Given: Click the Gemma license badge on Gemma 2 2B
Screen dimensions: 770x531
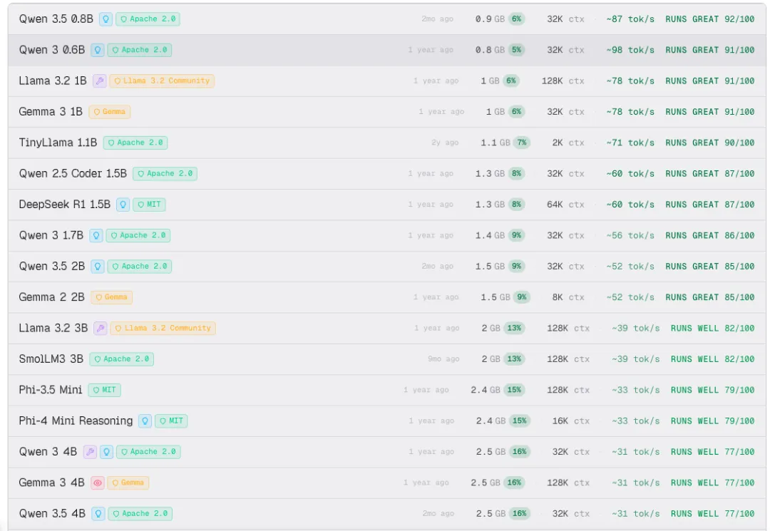Looking at the screenshot, I should 111,297.
